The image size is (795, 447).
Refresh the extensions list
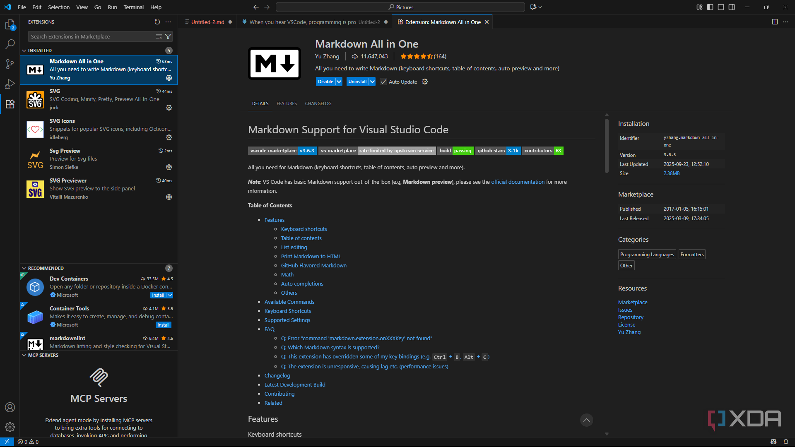[157, 22]
